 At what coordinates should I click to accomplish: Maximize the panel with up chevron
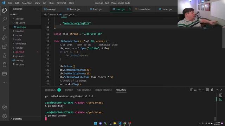[x=217, y=90]
